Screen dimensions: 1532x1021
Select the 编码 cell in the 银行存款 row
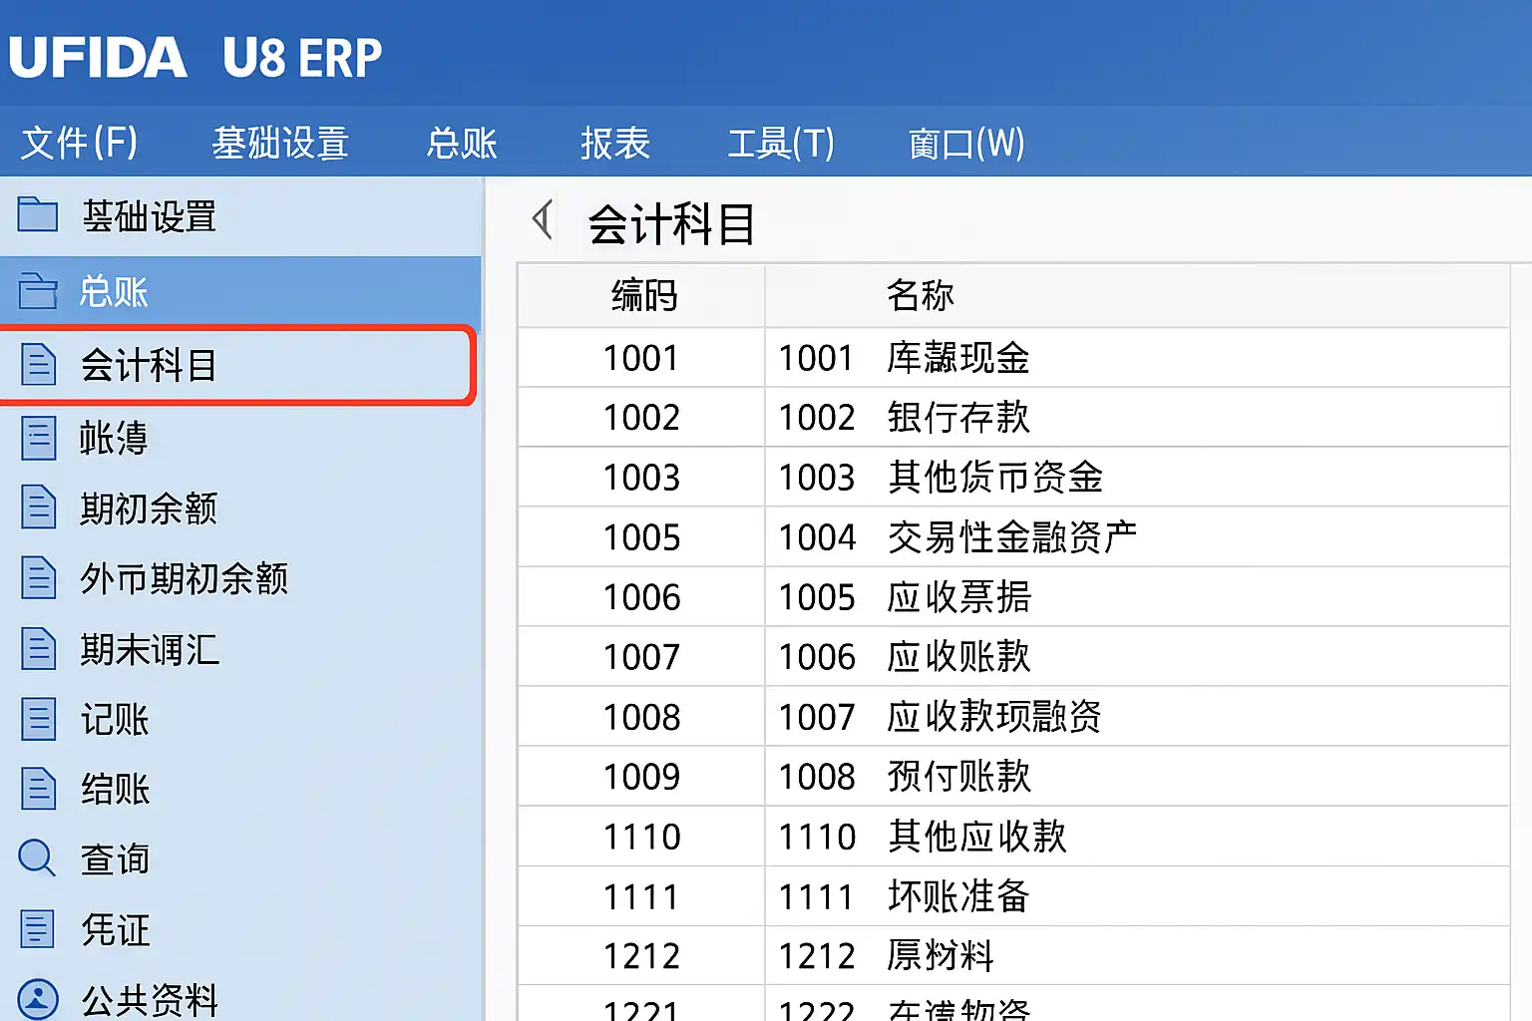click(x=641, y=418)
